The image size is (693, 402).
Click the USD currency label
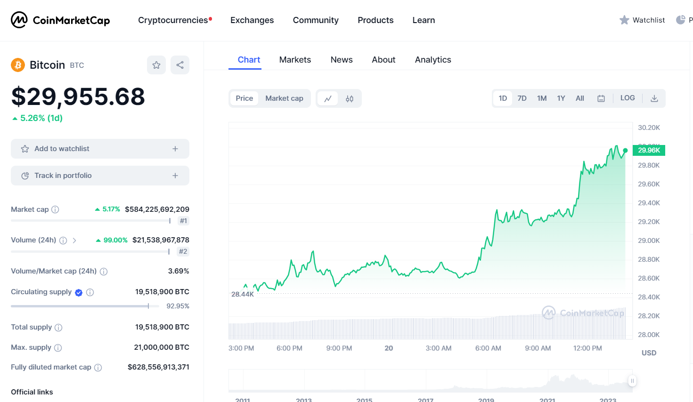pyautogui.click(x=649, y=353)
